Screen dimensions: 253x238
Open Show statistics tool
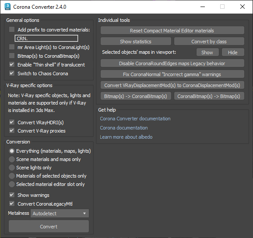click(136, 42)
